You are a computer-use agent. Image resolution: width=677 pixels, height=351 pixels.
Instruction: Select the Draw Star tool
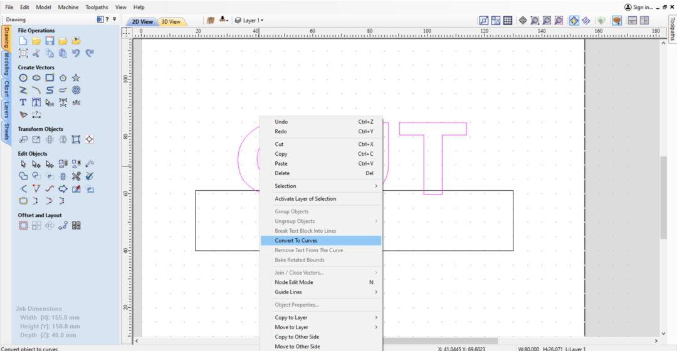tap(76, 78)
